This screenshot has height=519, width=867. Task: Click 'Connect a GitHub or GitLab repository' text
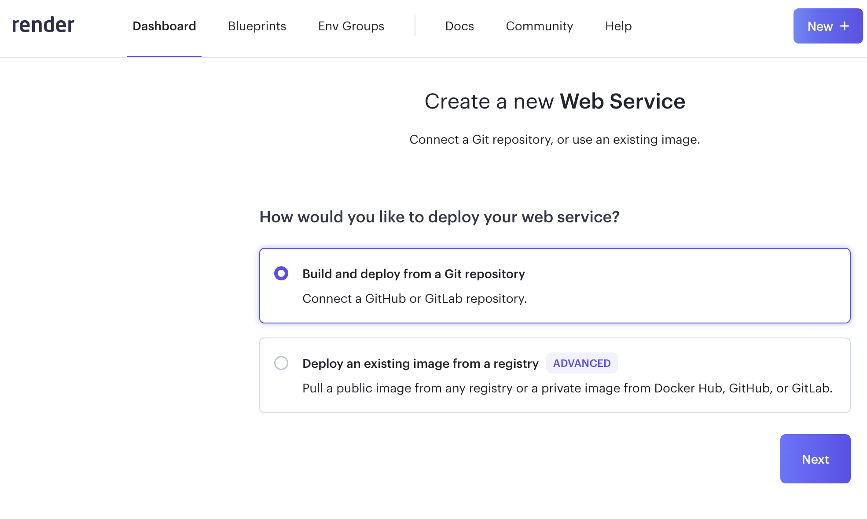pyautogui.click(x=414, y=298)
